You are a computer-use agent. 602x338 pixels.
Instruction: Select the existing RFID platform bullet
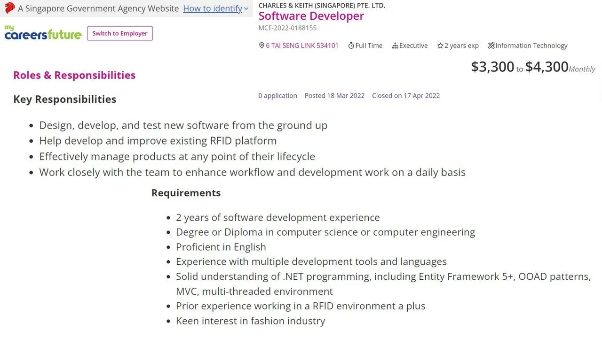pos(158,141)
